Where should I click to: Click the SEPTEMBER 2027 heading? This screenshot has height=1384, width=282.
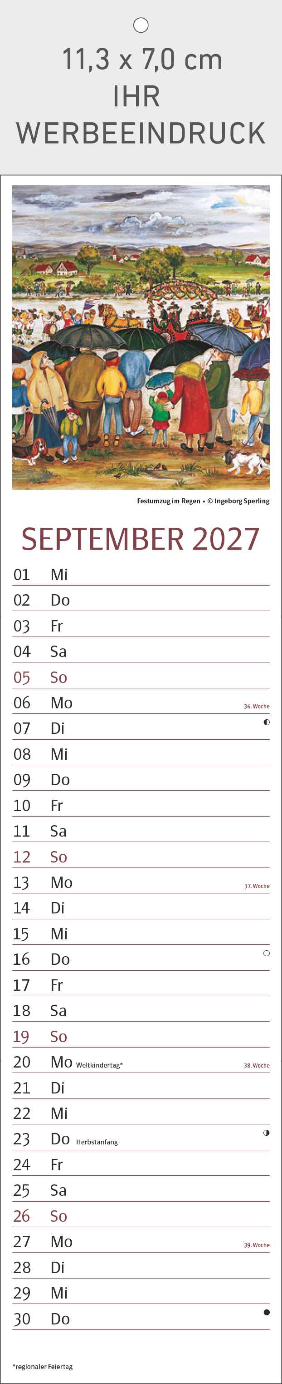[141, 539]
